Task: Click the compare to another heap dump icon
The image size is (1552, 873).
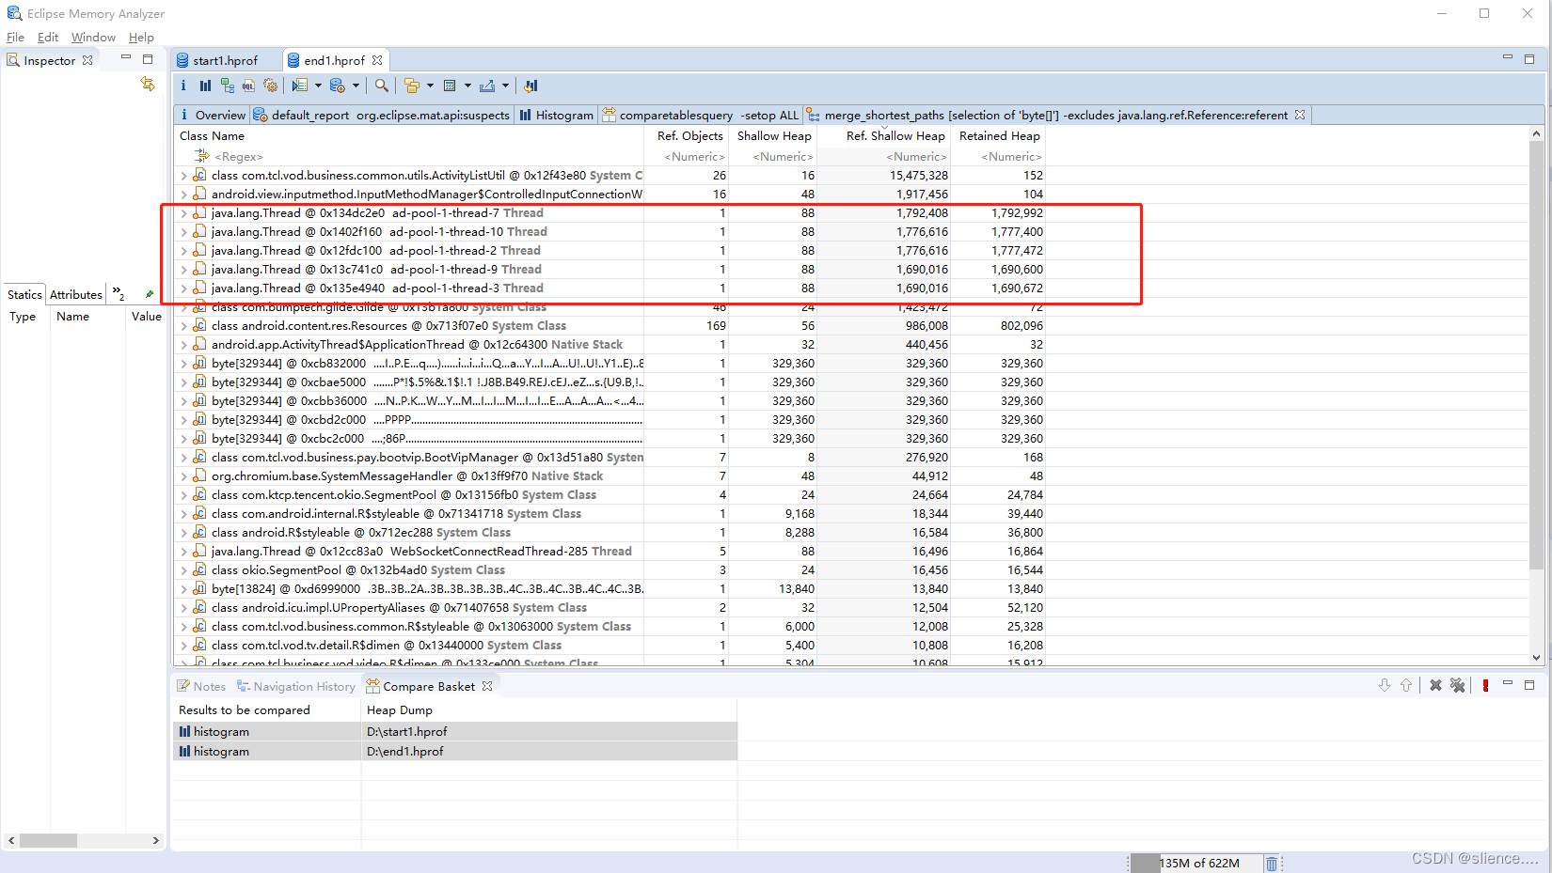Action: click(x=531, y=86)
